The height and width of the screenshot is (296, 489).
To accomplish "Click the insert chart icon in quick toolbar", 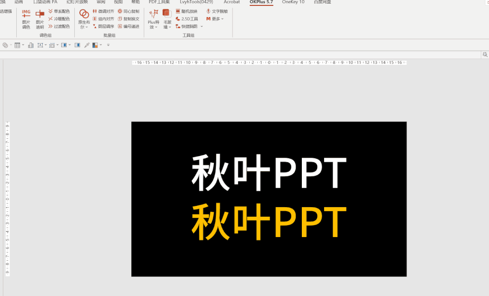I will coord(31,45).
